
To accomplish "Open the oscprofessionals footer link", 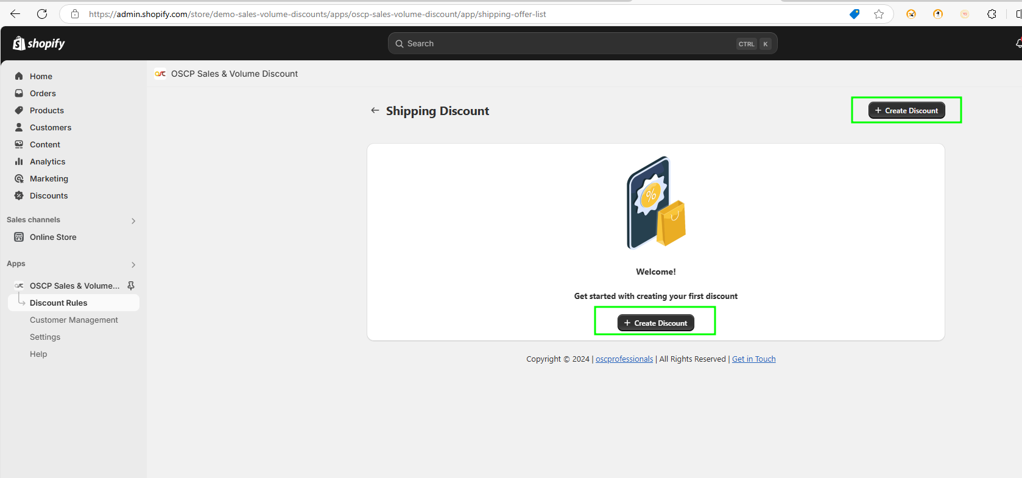I will pos(624,359).
